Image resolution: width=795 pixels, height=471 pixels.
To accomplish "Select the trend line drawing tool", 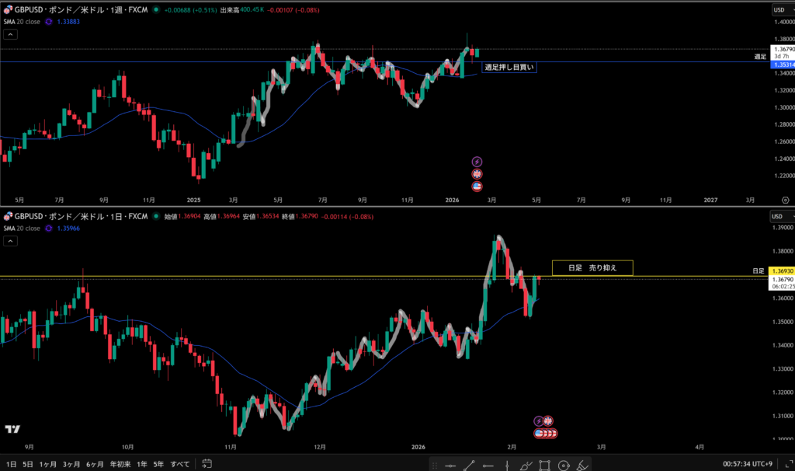I will coord(469,465).
